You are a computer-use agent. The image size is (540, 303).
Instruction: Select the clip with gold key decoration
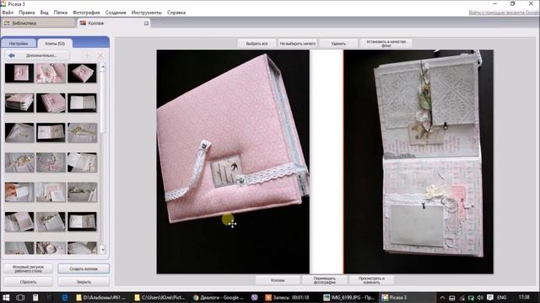click(82, 133)
